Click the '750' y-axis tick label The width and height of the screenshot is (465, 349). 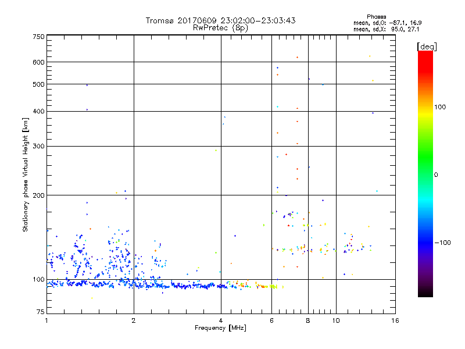[x=39, y=37]
